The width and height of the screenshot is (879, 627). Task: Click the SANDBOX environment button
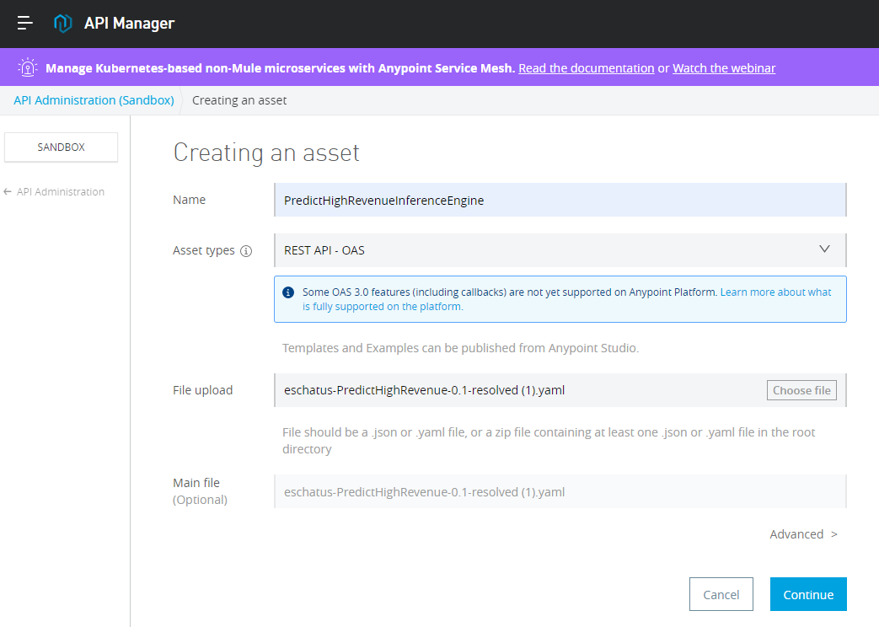pyautogui.click(x=62, y=147)
